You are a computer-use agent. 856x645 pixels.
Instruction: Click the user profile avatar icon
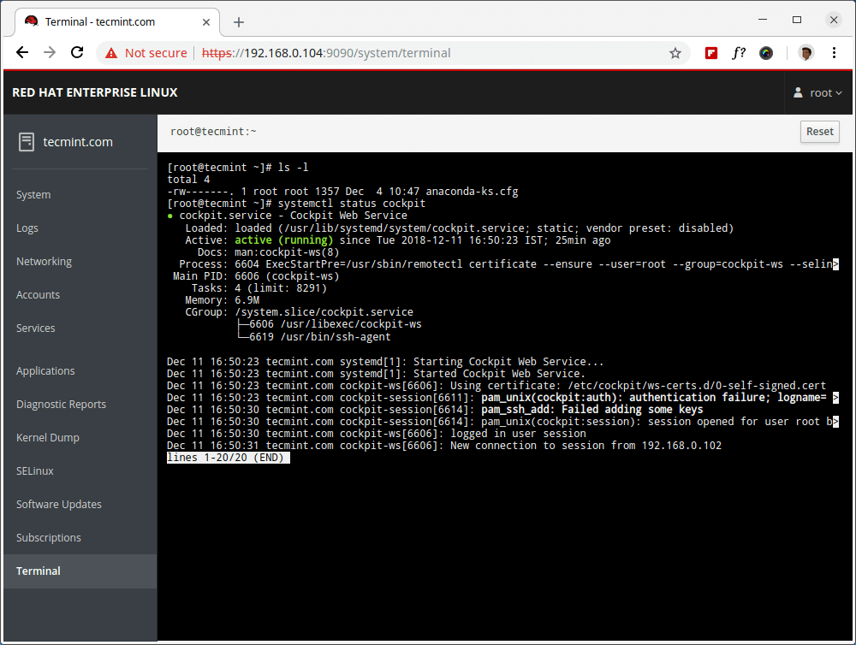(x=805, y=53)
